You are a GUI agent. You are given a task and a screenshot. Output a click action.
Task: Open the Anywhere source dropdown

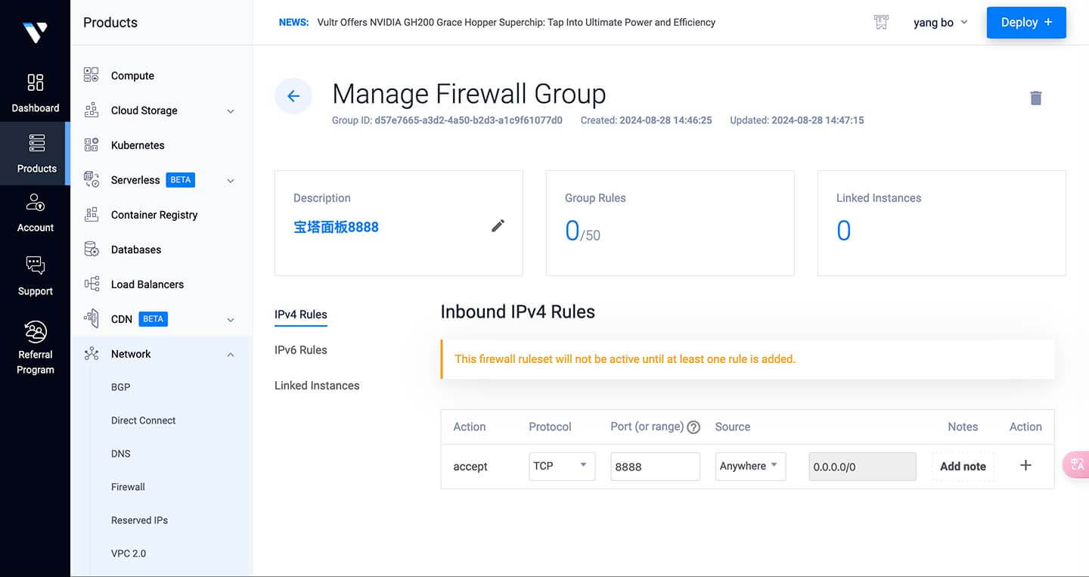point(750,466)
